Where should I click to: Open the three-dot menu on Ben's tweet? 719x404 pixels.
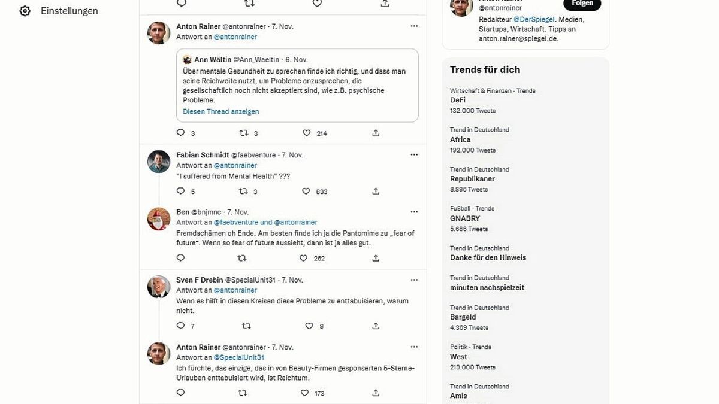(414, 212)
